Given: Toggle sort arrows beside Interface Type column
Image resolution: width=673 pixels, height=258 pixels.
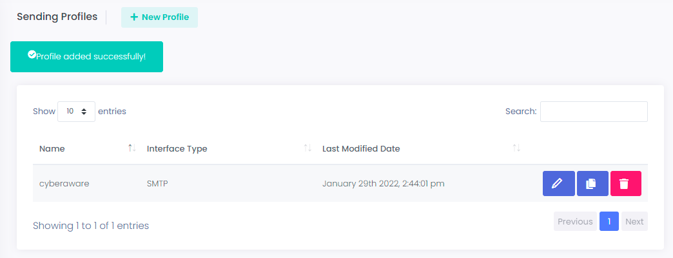Looking at the screenshot, I should click(x=307, y=148).
